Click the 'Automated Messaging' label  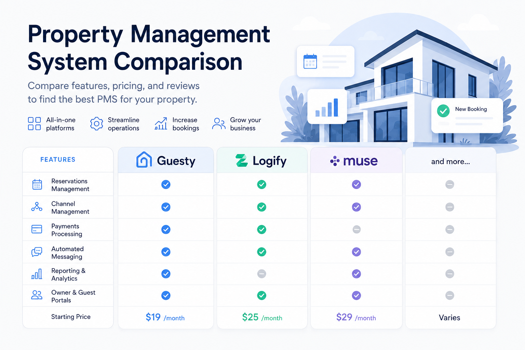click(x=67, y=253)
